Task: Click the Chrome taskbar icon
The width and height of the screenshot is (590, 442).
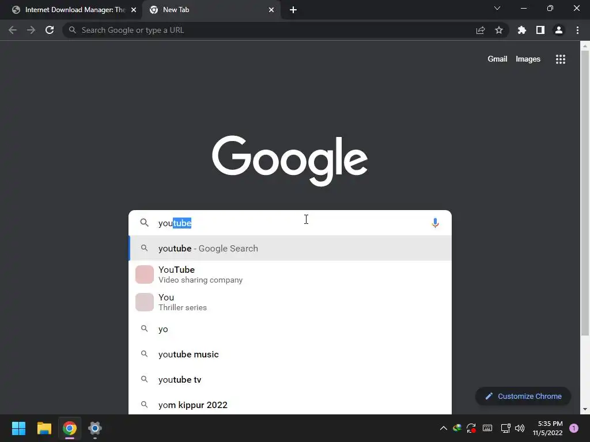Action: click(70, 428)
